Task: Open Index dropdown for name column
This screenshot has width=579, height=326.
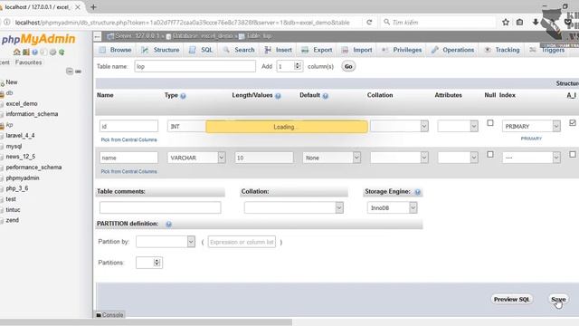Action: 531,158
